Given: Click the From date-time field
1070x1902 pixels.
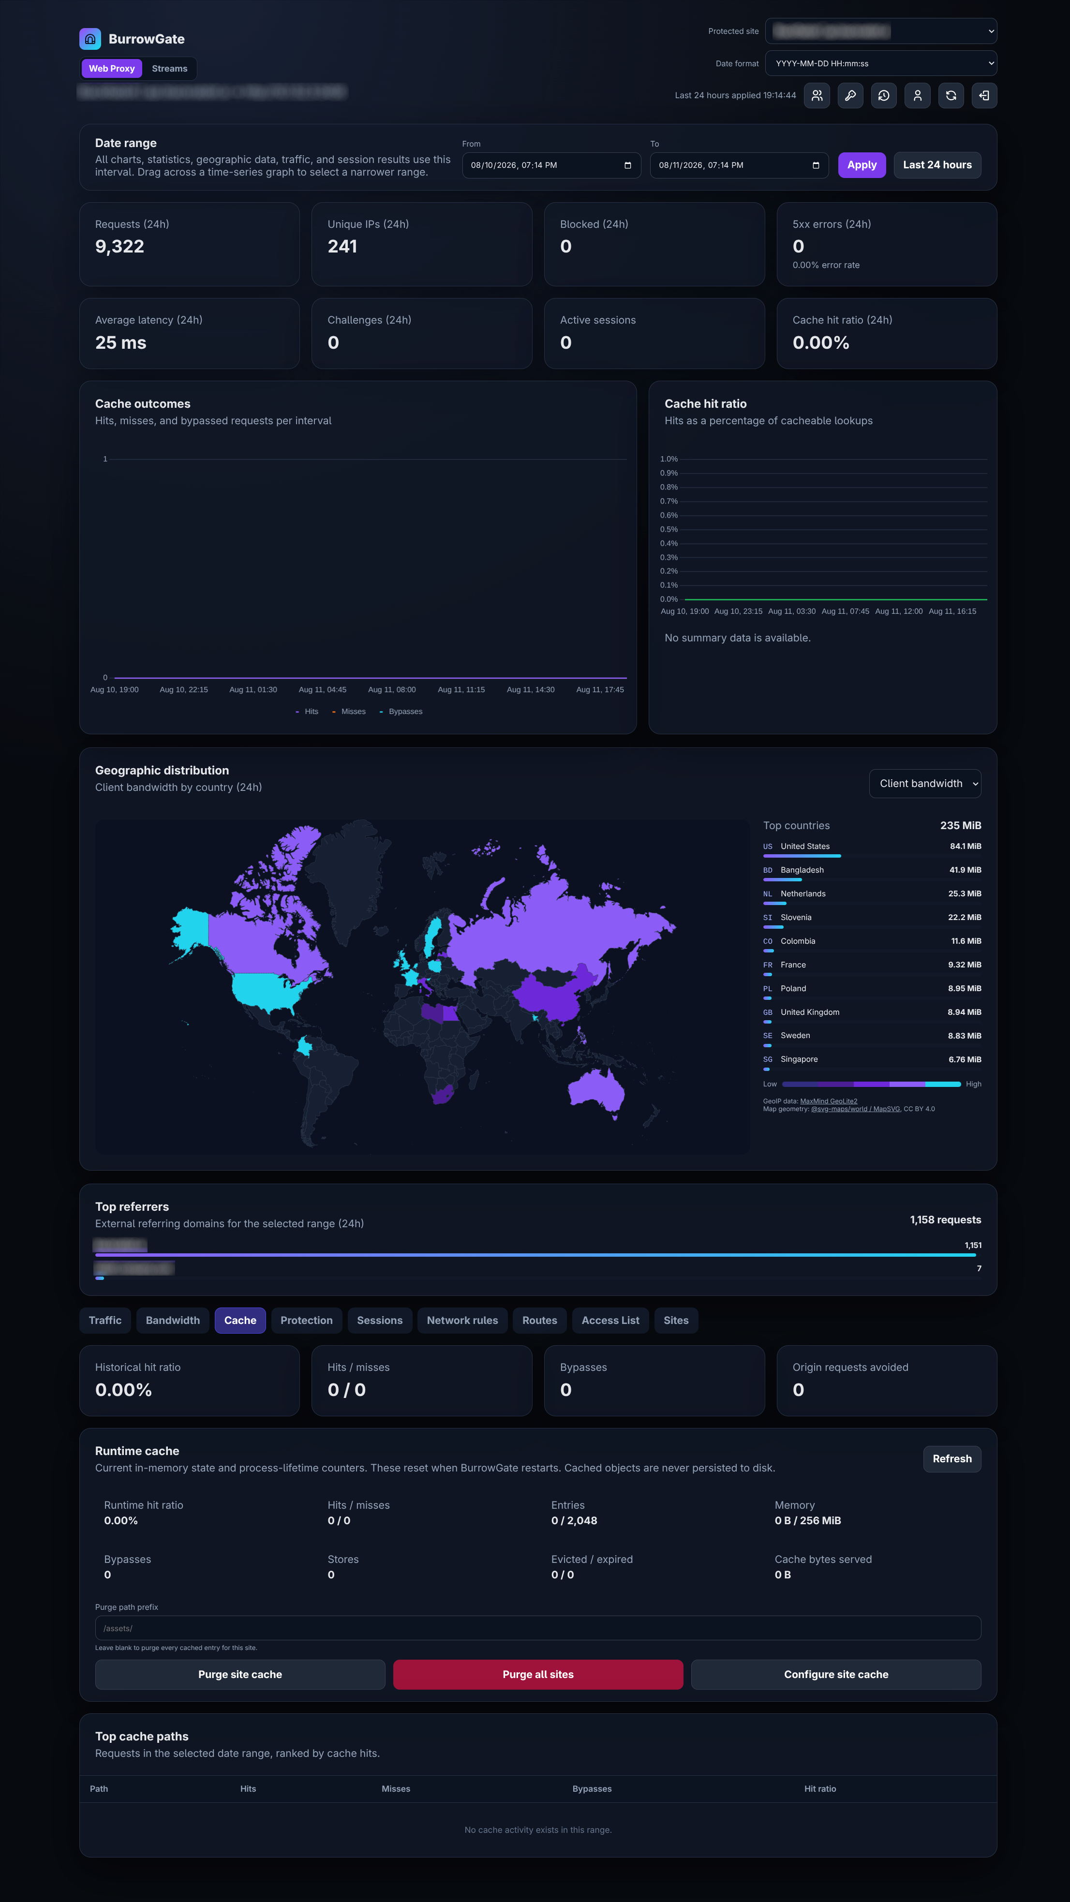Looking at the screenshot, I should coord(551,165).
